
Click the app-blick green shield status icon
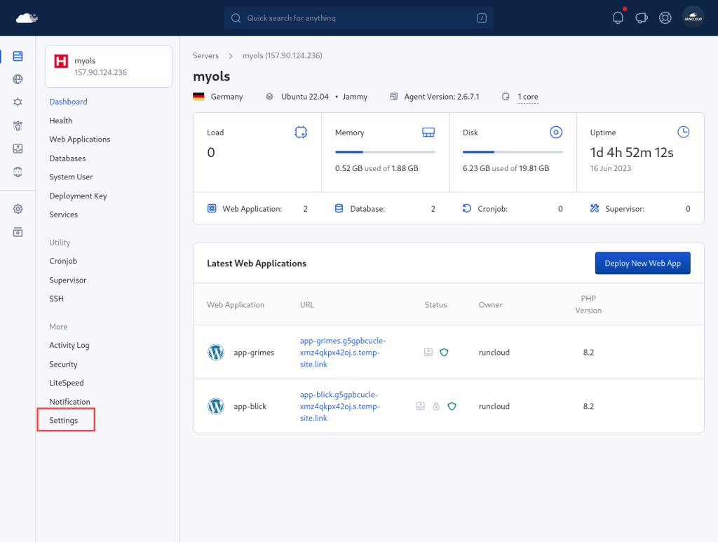[452, 406]
